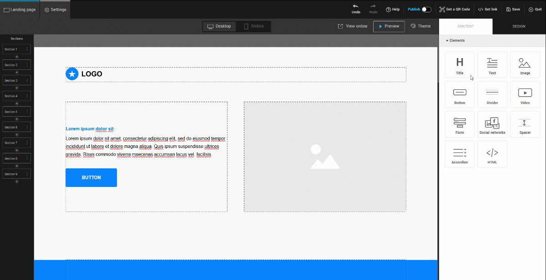This screenshot has width=546, height=280.
Task: Pick the Image element tile
Action: coord(525,64)
